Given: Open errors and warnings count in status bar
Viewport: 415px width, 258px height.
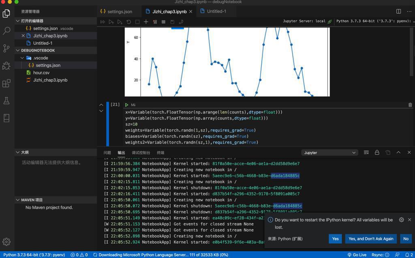Looking at the screenshot, I should pos(79,255).
